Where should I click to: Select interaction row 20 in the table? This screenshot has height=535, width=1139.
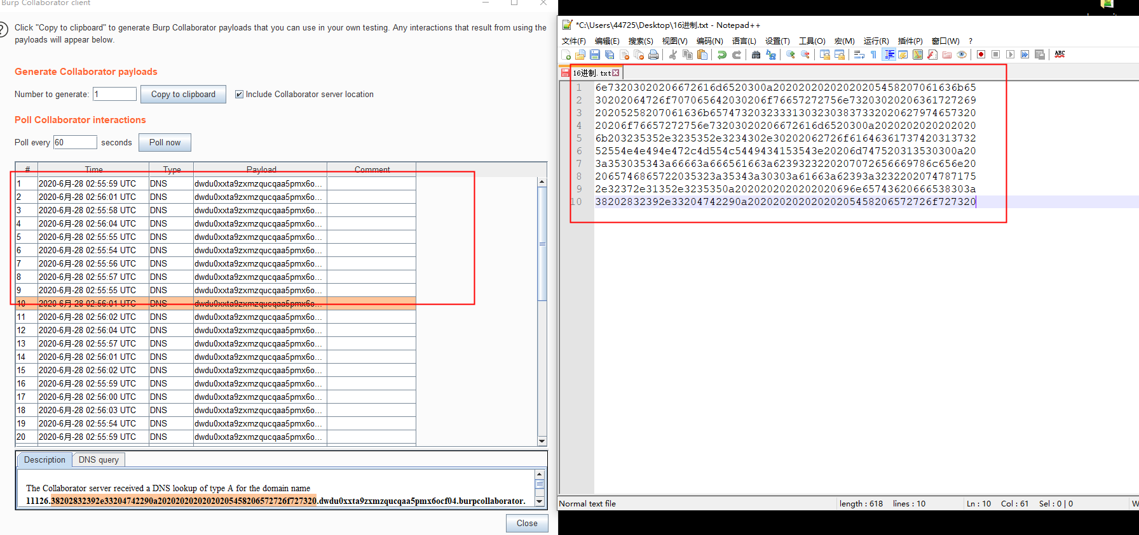(x=215, y=437)
